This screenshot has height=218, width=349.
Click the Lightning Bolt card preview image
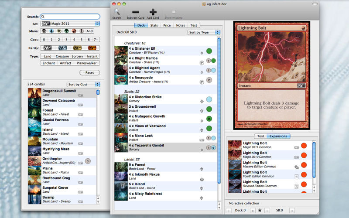click(271, 75)
